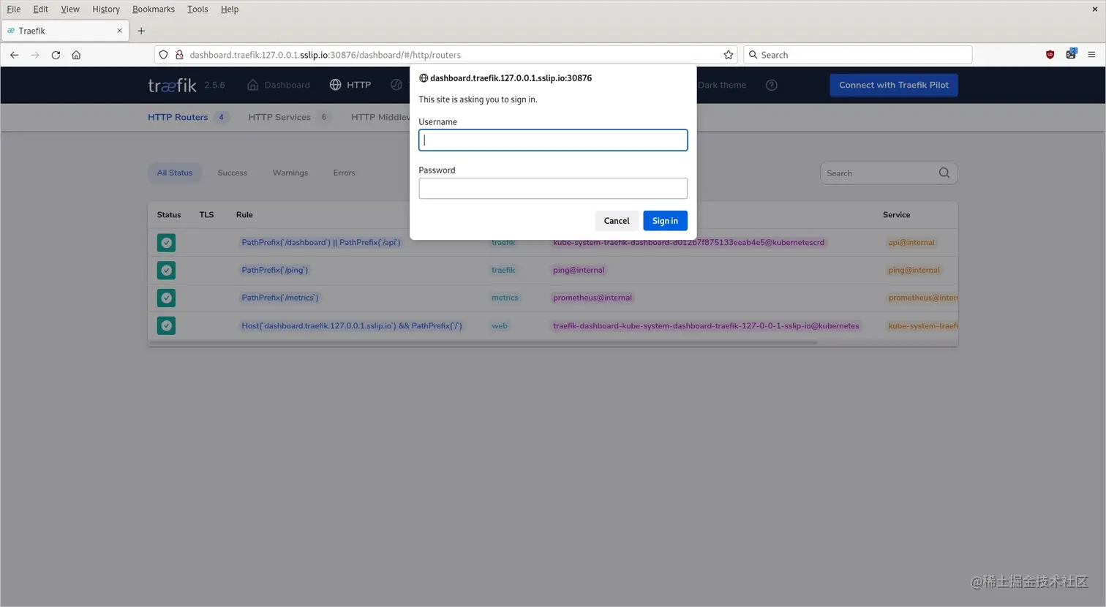
Task: Reload the page with the refresh icon
Action: pos(56,55)
